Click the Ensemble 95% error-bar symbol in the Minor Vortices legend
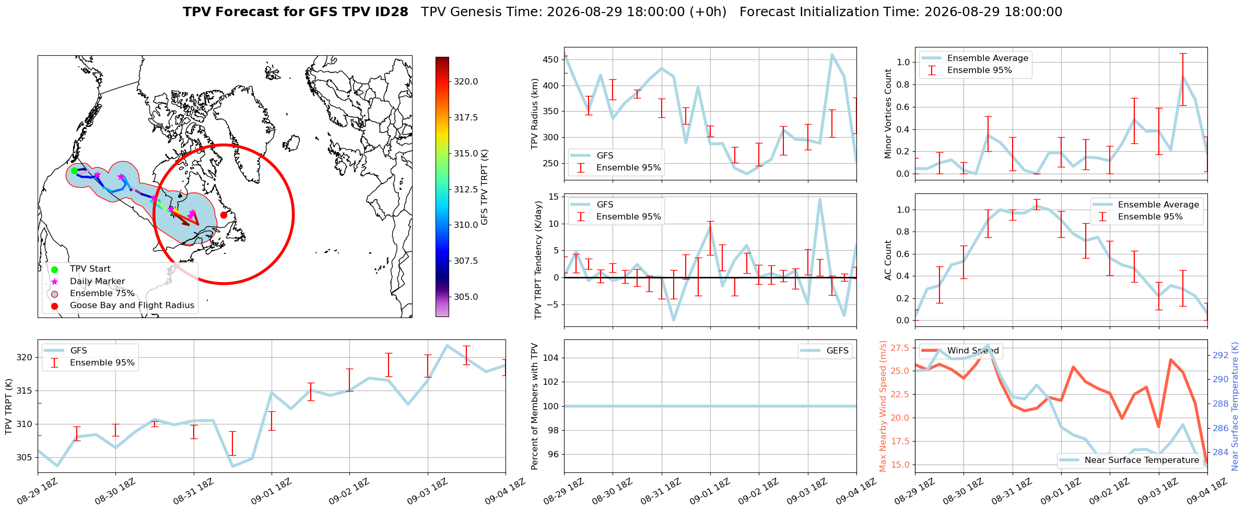This screenshot has width=1245, height=512. [932, 70]
